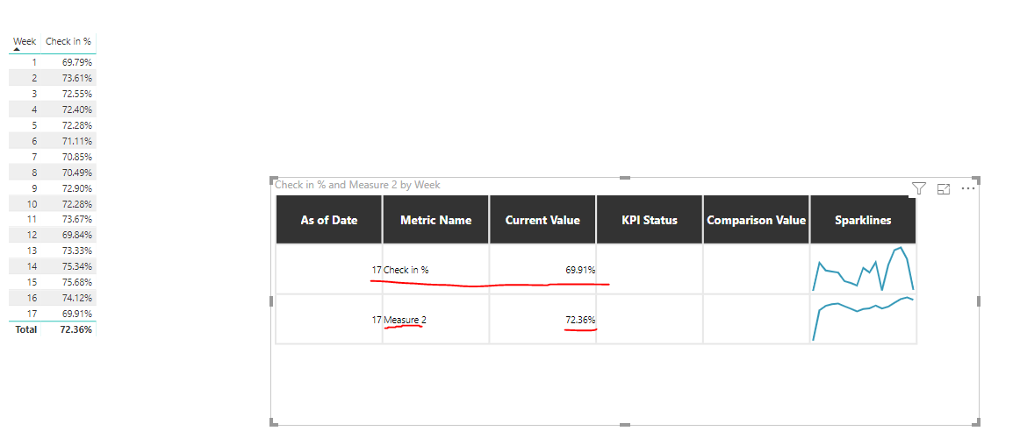Select As of Date column header

point(329,220)
